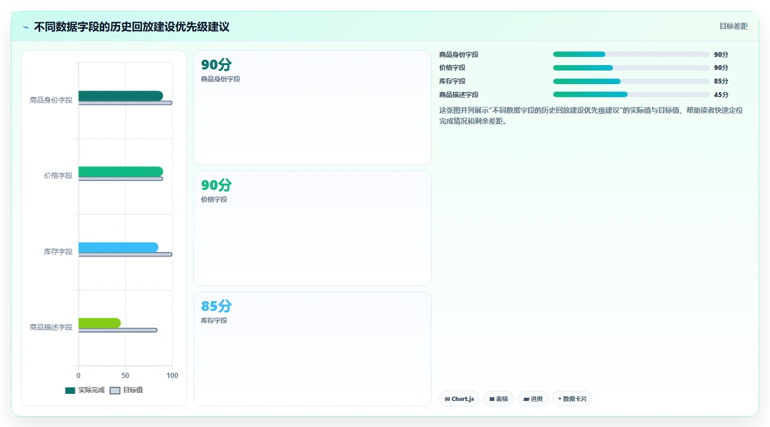Select the Chart.js tag chip
This screenshot has height=427, width=770.
(x=459, y=399)
